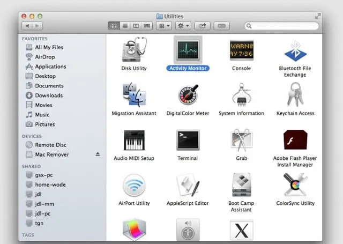Click the X11 icon in bottom row
Image resolution: width=343 pixels, height=244 pixels.
[242, 230]
